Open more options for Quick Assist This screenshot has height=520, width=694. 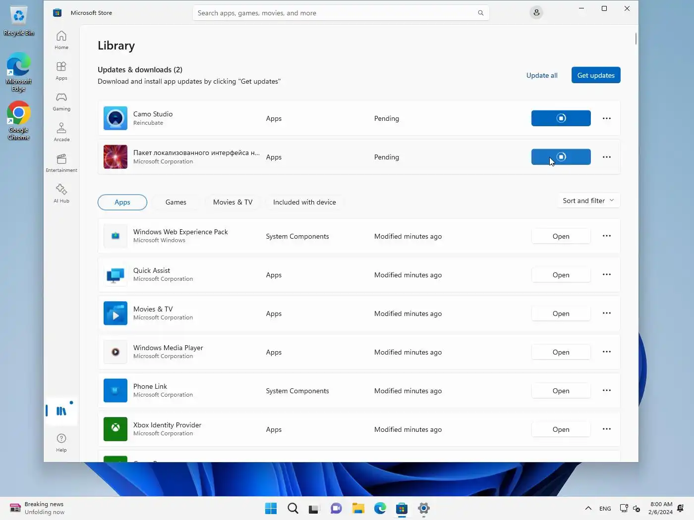[607, 275]
